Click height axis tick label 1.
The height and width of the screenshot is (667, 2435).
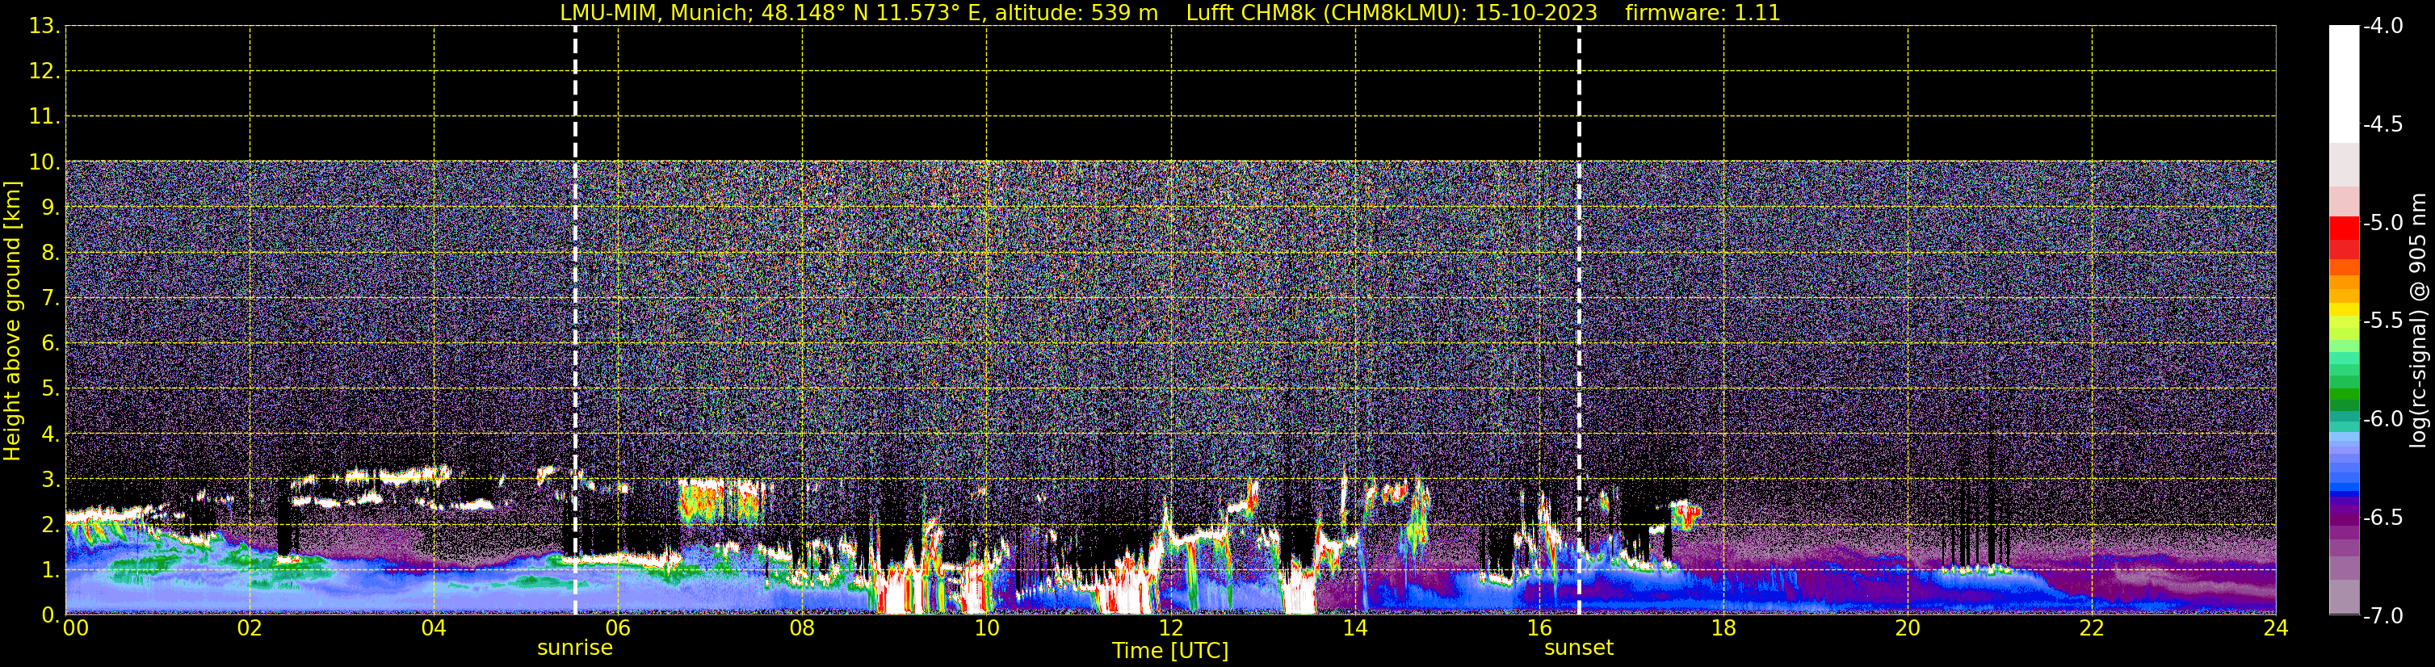49,571
